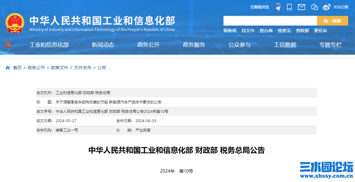Open 无障碍浏览 accessibility browsing link
The height and width of the screenshot is (182, 355).
259,7
